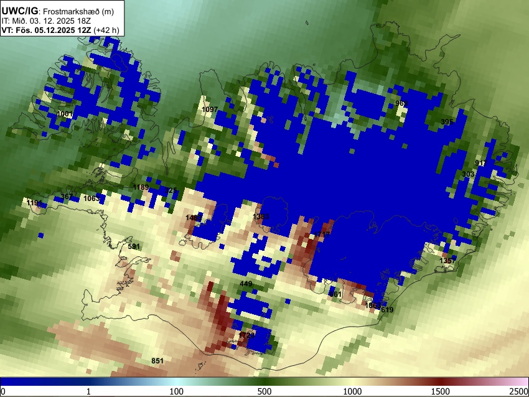The image size is (529, 397).
Task: Select the 1001 value in the Westfjords
Action: pyautogui.click(x=65, y=114)
